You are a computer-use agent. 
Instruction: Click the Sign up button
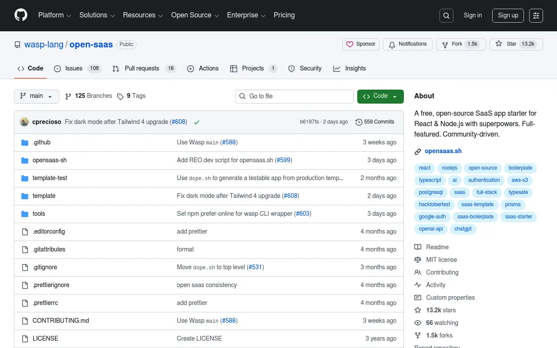508,15
